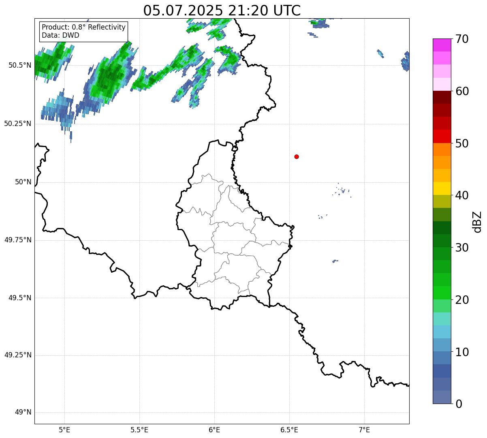This screenshot has width=487, height=438.
Task: Click the latitude label "49.5°N"
Action: (x=20, y=298)
